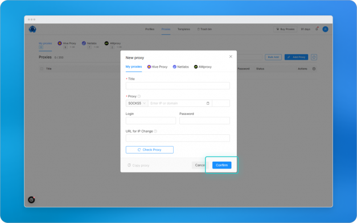357x223 pixels.
Task: Open the user account avatar
Action: 325,29
